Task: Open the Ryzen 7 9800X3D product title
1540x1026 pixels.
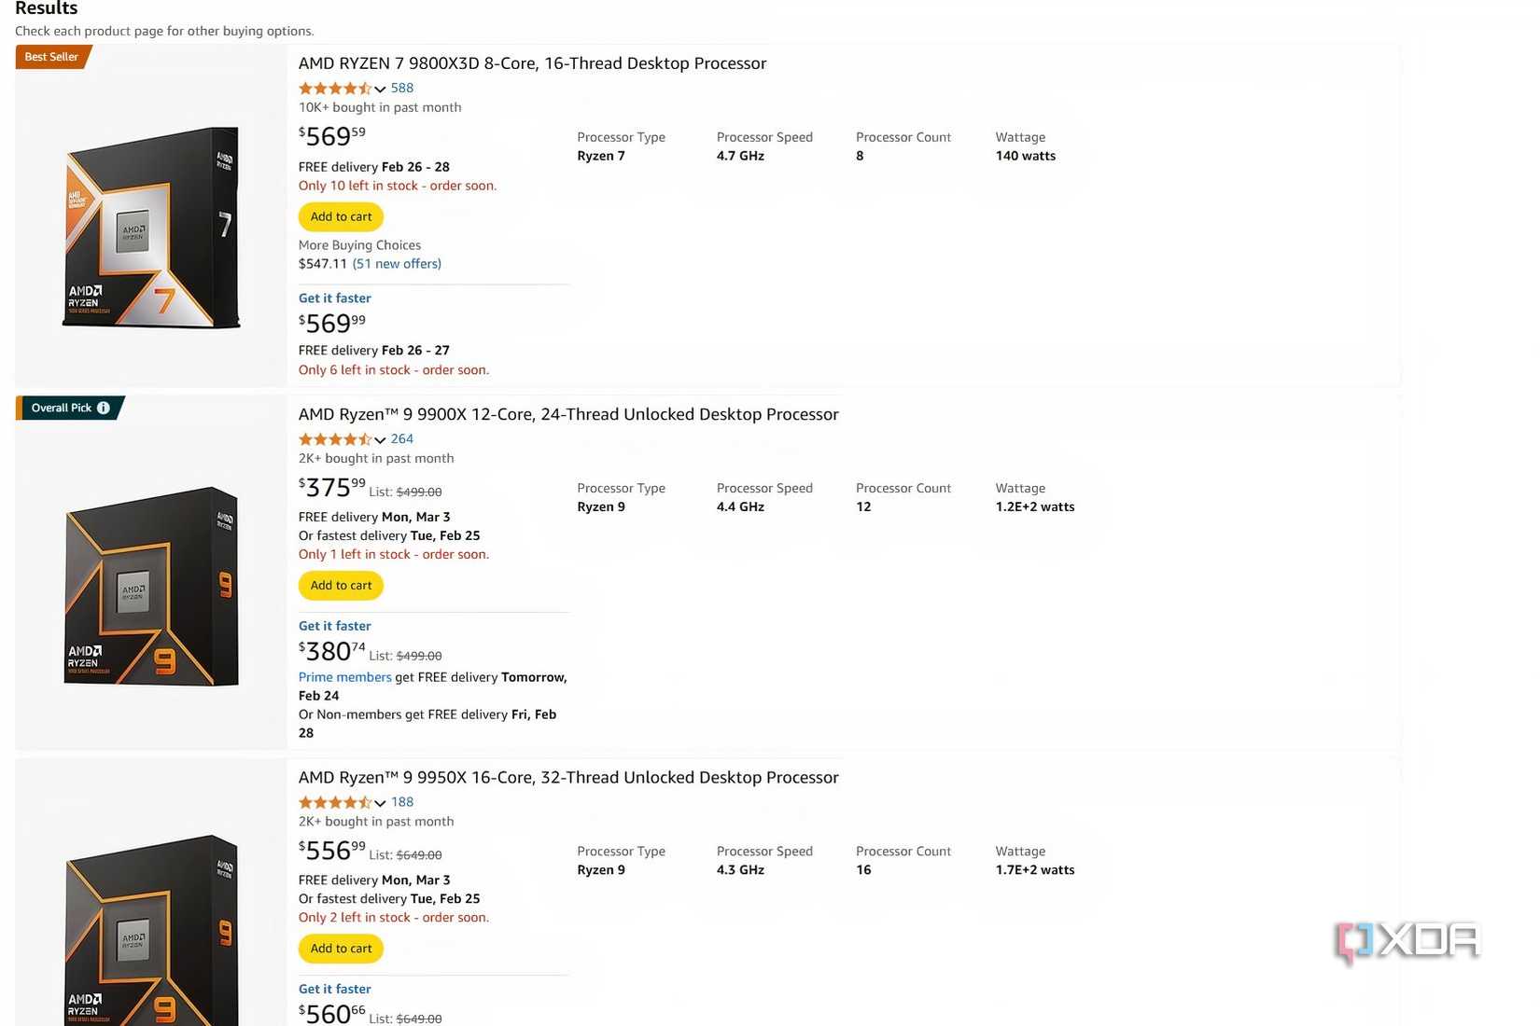Action: pos(532,63)
